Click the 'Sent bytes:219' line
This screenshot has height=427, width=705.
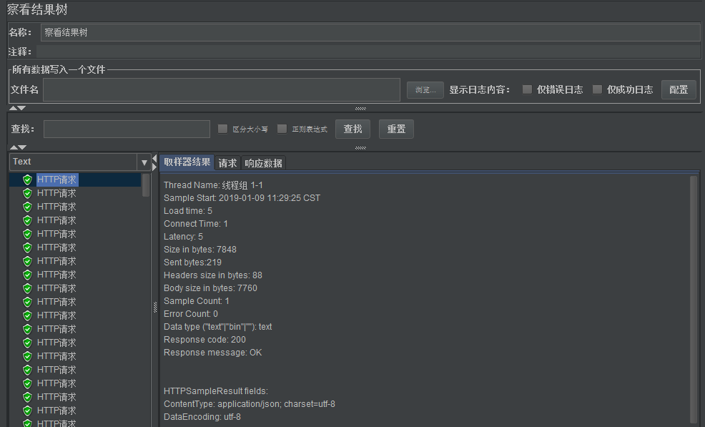(x=192, y=262)
